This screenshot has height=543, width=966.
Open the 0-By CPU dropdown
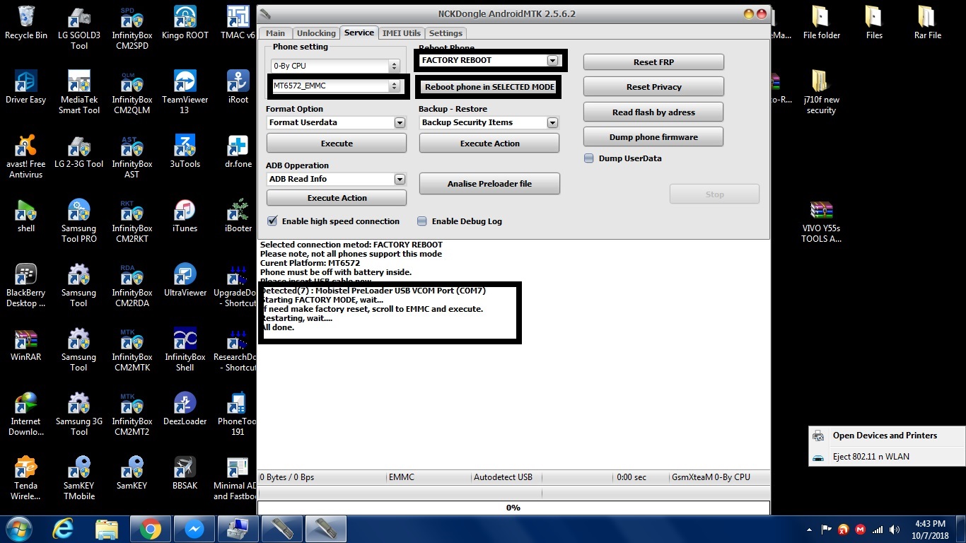pyautogui.click(x=335, y=66)
